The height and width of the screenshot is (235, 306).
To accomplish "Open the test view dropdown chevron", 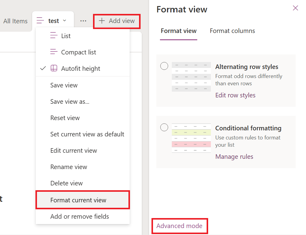I will pyautogui.click(x=65, y=21).
